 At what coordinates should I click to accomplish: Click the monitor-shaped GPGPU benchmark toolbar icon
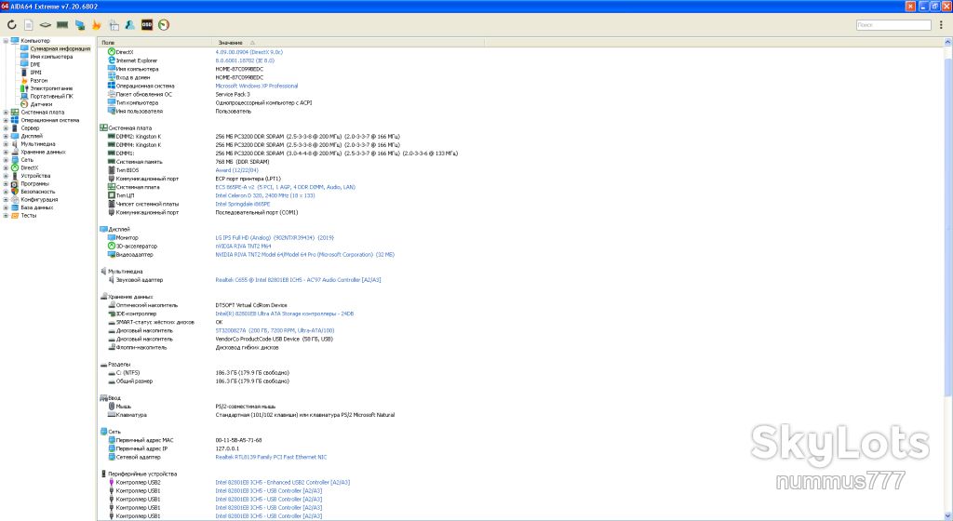(80, 25)
